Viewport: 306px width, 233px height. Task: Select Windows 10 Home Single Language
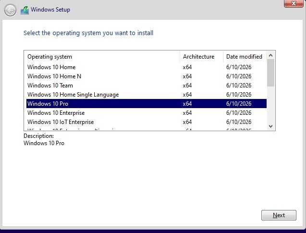(x=147, y=95)
